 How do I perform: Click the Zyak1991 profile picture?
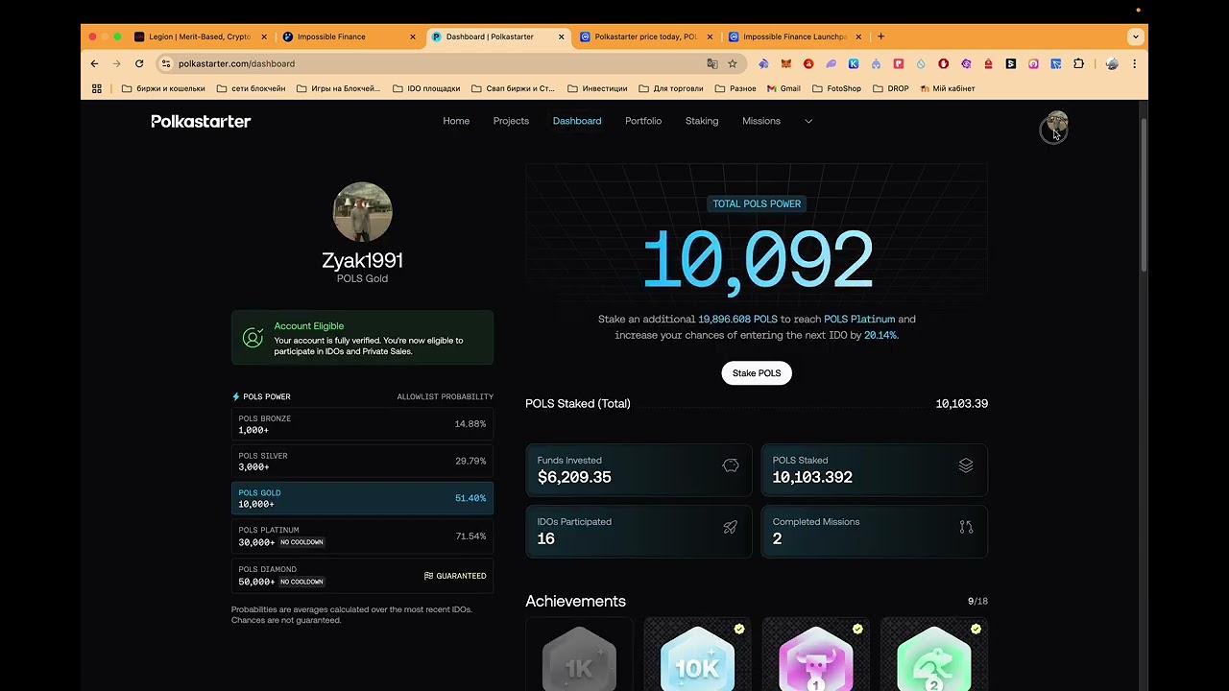(362, 212)
